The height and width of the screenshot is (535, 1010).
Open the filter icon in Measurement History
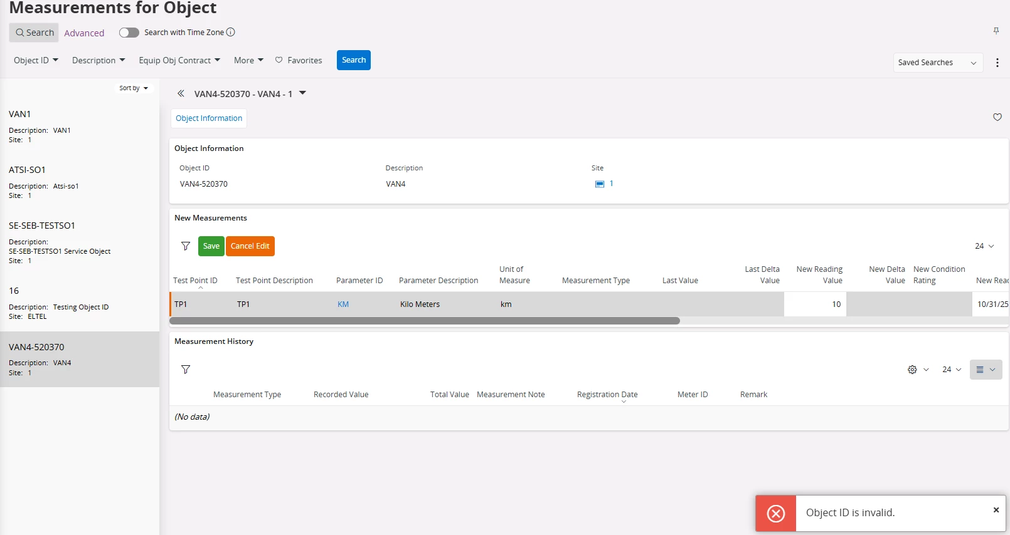(x=186, y=370)
